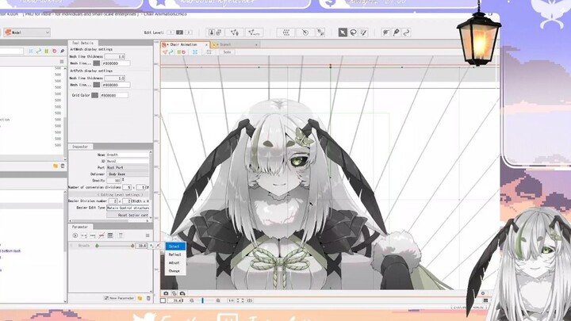
Task: Open the Part dropdown showing Root Part
Action: click(x=128, y=167)
